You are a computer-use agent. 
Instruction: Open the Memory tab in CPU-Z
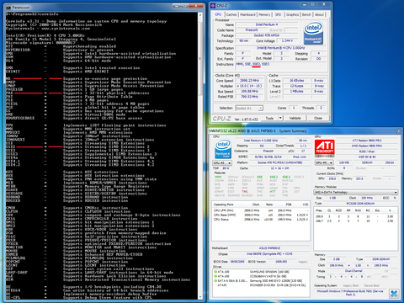pos(264,14)
